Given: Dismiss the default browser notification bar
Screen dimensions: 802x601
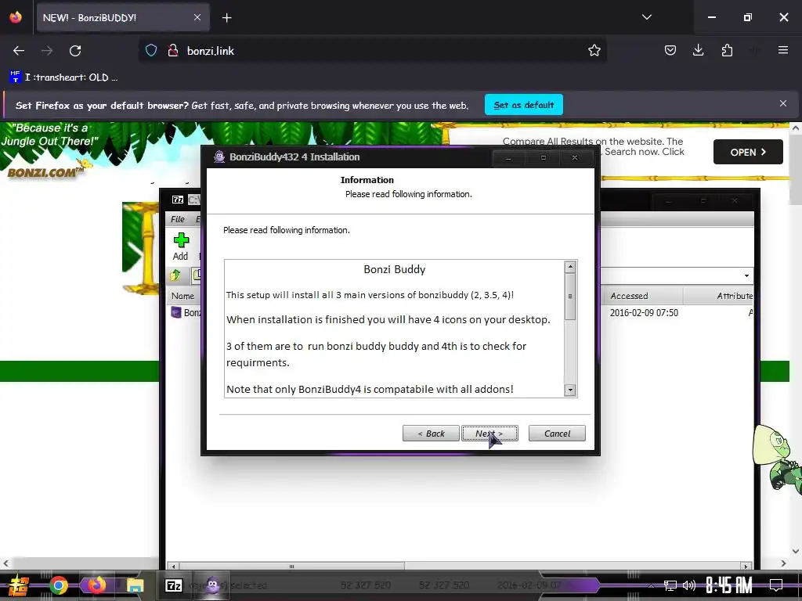Looking at the screenshot, I should pyautogui.click(x=782, y=104).
